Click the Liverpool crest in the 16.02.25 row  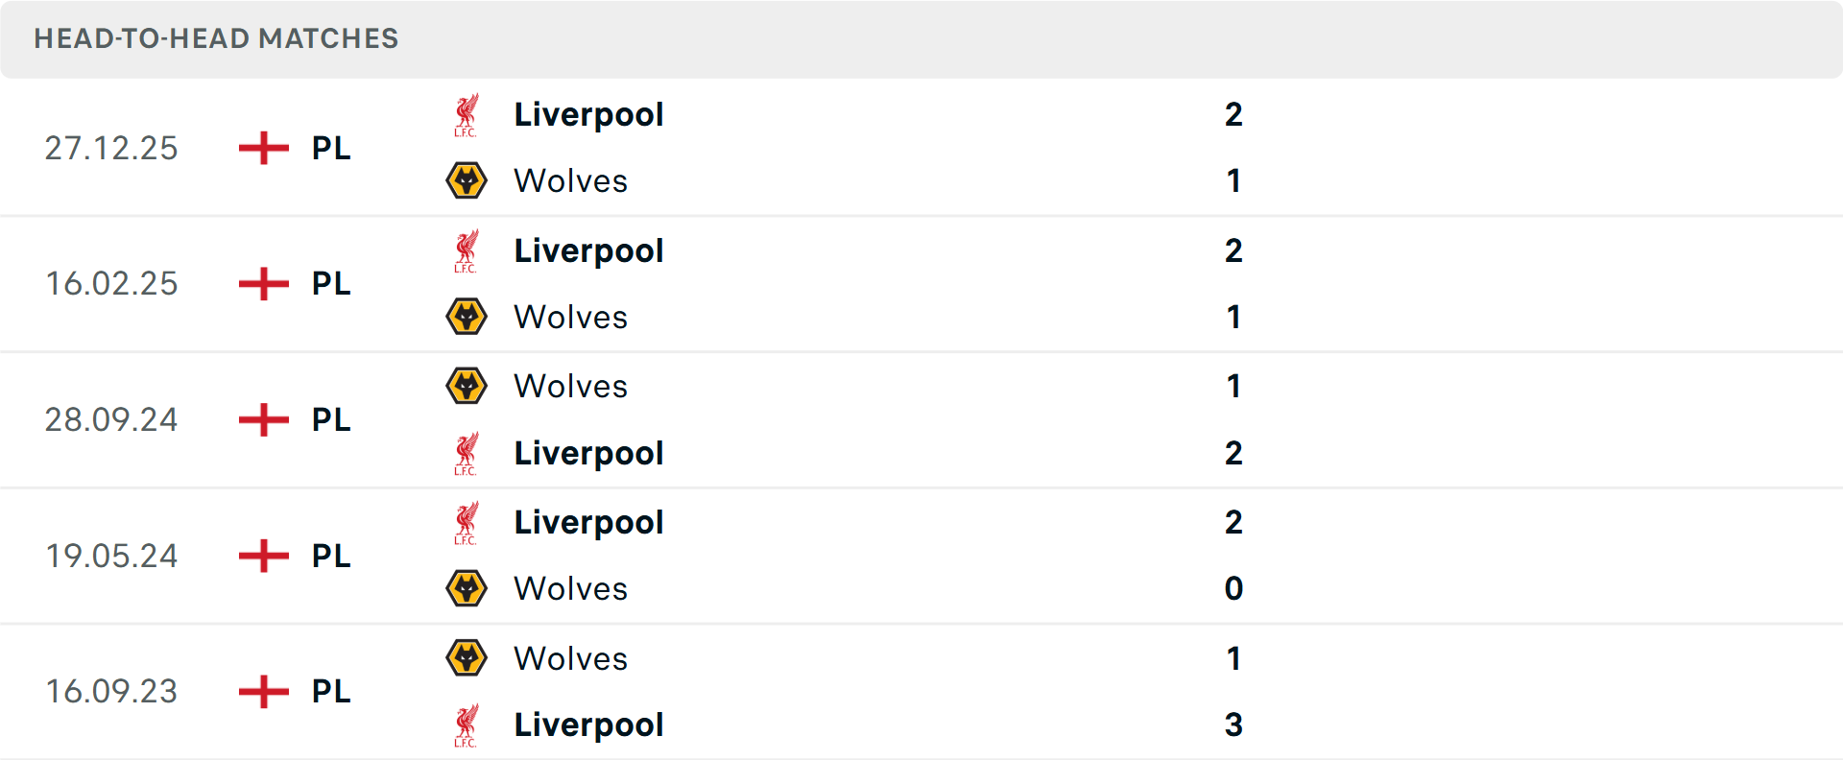467,250
